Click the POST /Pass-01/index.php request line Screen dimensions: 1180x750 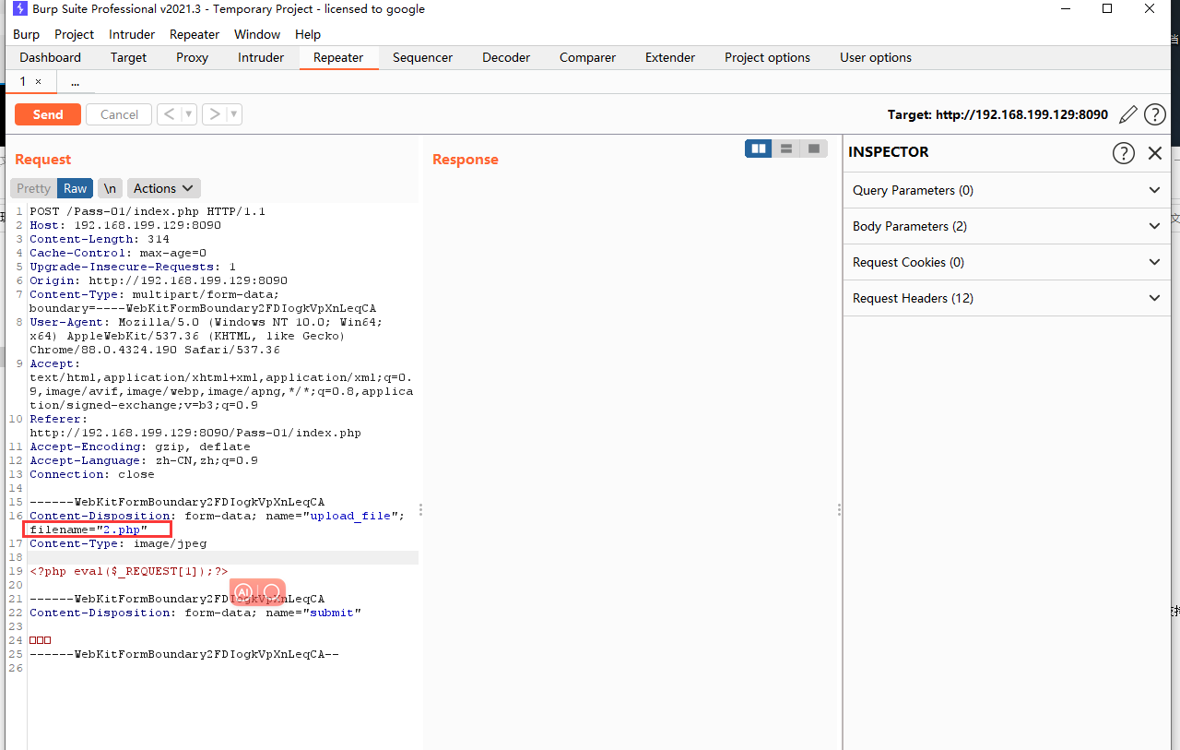coord(147,211)
